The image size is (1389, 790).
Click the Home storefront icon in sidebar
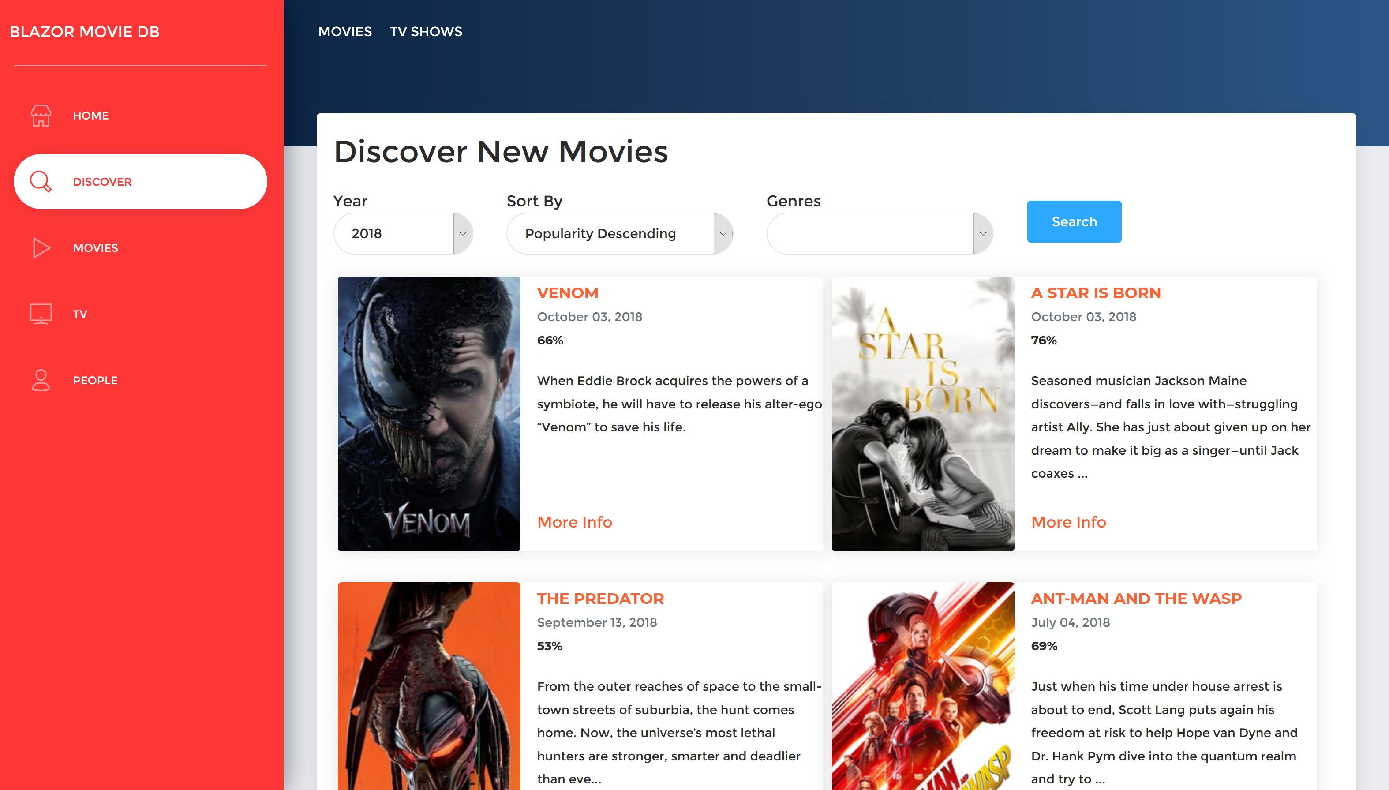(x=41, y=116)
